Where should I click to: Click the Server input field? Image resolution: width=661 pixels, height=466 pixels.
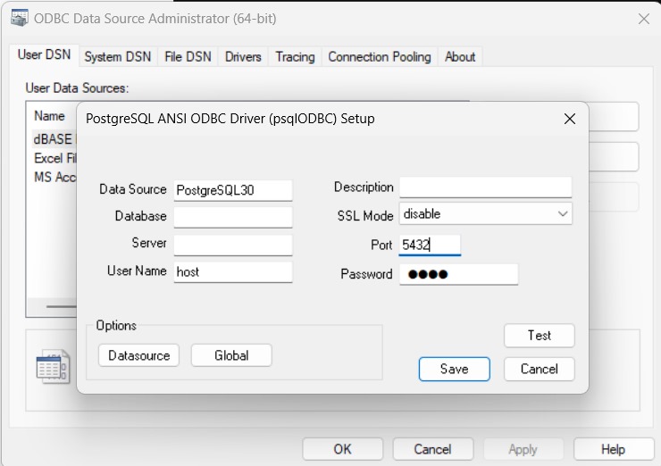click(x=233, y=245)
